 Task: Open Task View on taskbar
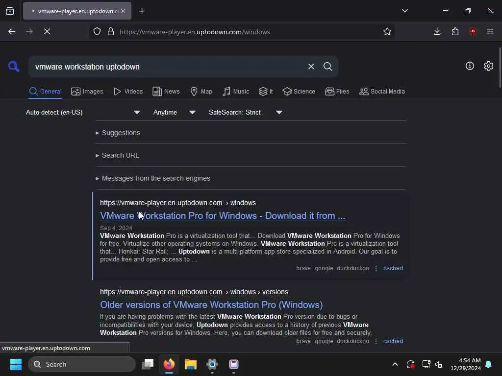point(148,364)
